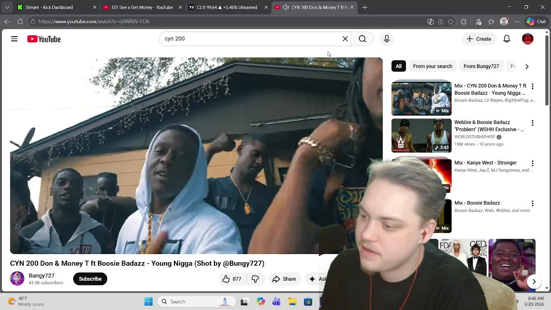551x310 pixels.
Task: Open the Mix - Kanye West - Stronger title
Action: [485, 163]
